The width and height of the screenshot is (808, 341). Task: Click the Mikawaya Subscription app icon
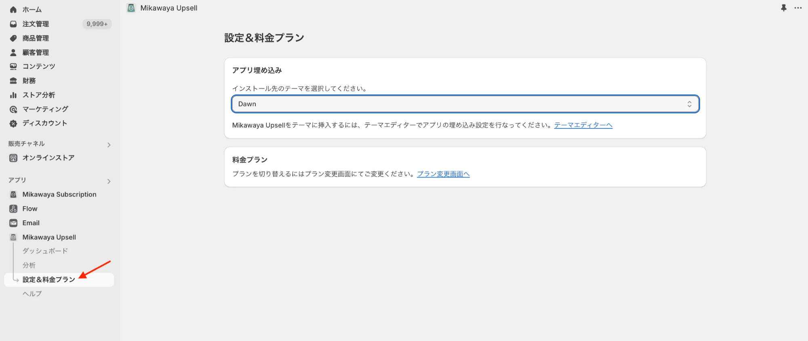pos(13,195)
